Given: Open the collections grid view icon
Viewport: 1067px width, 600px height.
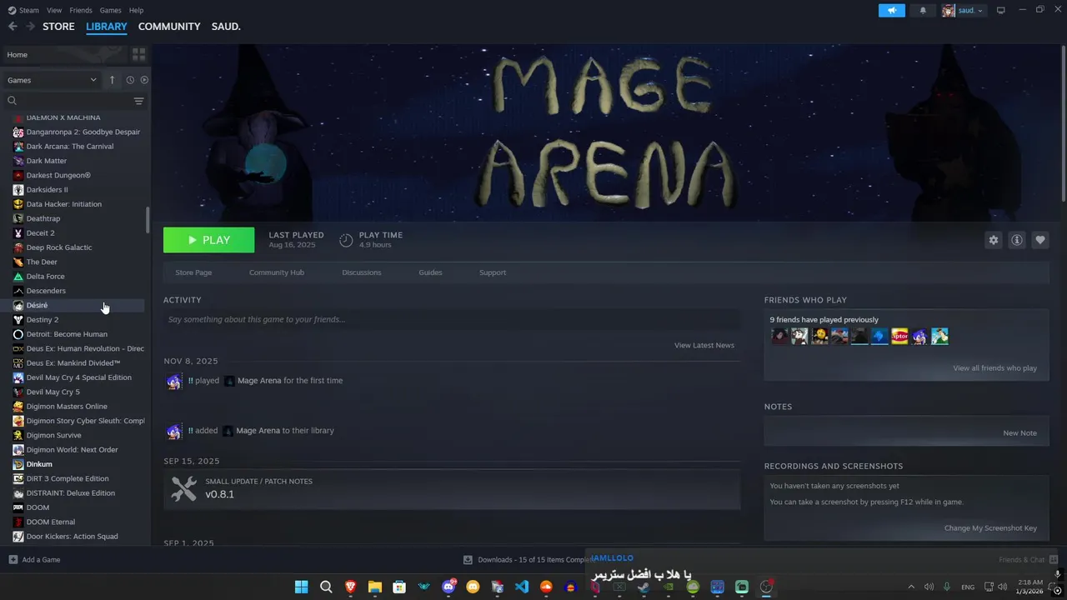Looking at the screenshot, I should click(x=138, y=54).
